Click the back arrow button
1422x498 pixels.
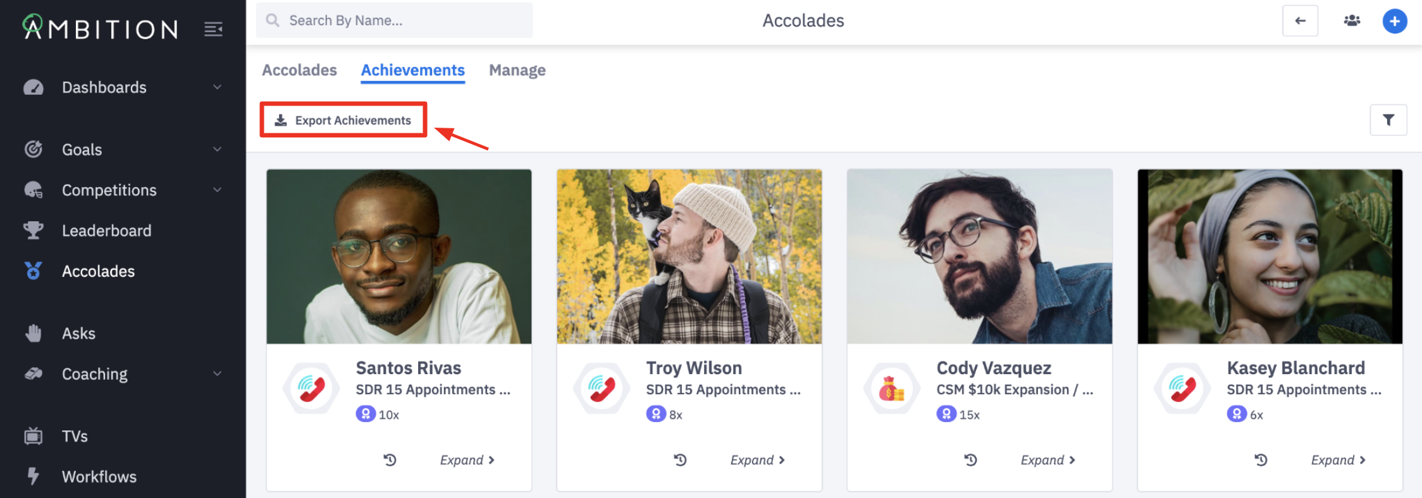click(1300, 21)
